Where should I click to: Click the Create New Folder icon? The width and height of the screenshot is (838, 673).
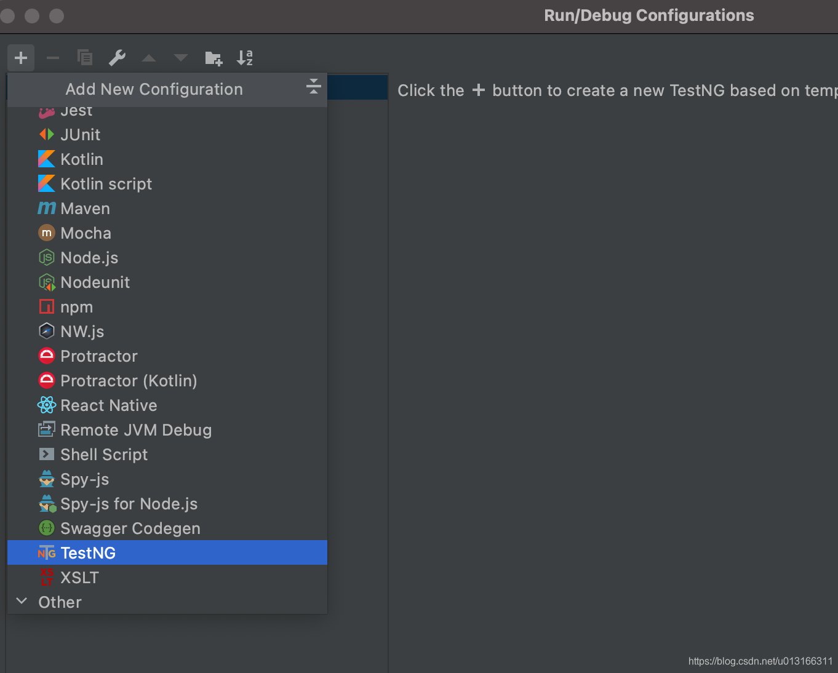point(213,58)
